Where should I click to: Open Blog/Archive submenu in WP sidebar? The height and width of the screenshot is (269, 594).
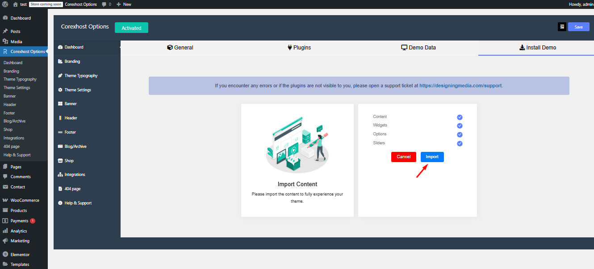tap(14, 121)
